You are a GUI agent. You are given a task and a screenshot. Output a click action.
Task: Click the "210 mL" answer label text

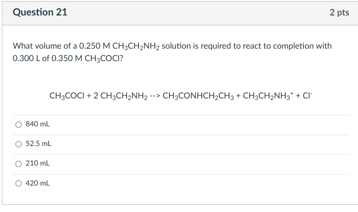(x=37, y=163)
